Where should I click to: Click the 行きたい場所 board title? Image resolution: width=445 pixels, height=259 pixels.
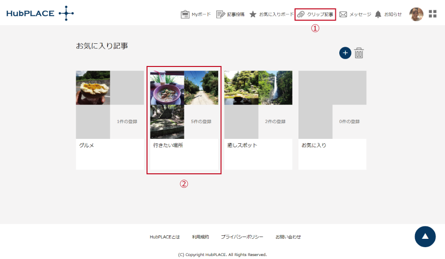pos(168,145)
